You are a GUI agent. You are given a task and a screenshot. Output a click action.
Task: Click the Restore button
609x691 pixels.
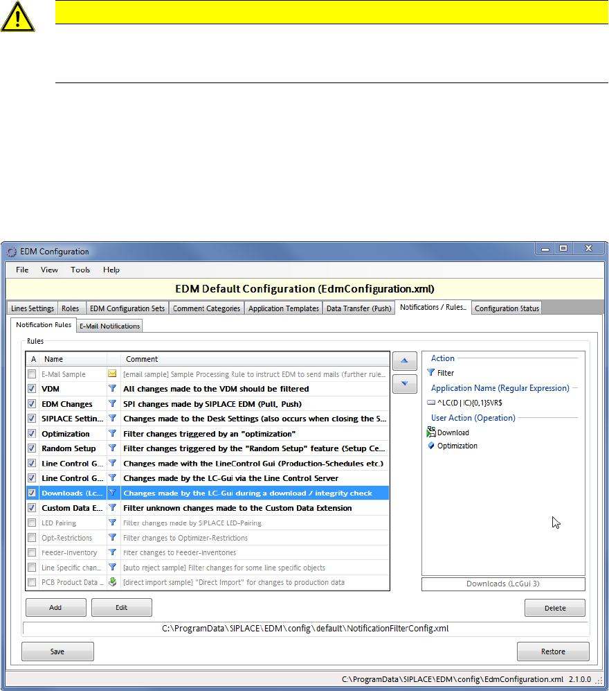tap(553, 651)
